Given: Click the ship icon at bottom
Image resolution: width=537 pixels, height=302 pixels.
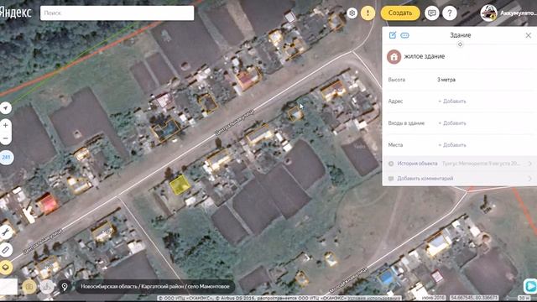Looking at the screenshot, I should pos(47,287).
